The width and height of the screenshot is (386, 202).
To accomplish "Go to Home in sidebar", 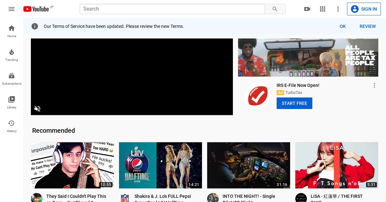I will (12, 31).
